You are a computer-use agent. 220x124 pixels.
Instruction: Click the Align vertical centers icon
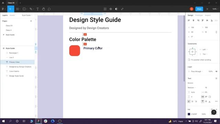click(x=207, y=21)
